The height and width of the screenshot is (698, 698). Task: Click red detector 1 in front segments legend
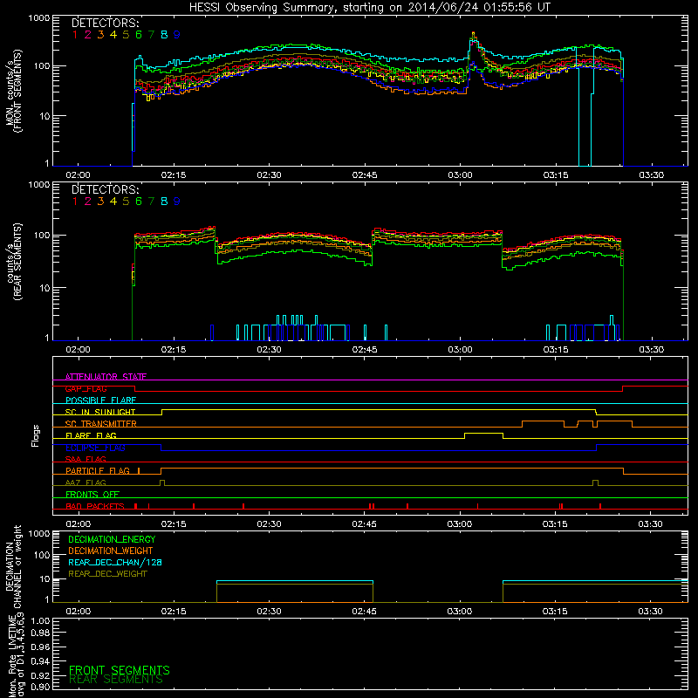pyautogui.click(x=75, y=35)
